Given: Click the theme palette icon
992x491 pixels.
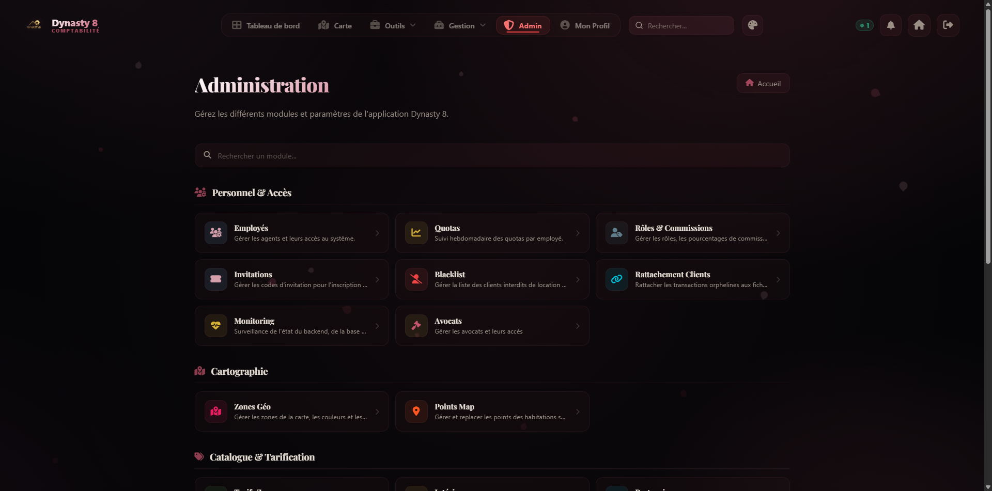Looking at the screenshot, I should click(x=752, y=25).
